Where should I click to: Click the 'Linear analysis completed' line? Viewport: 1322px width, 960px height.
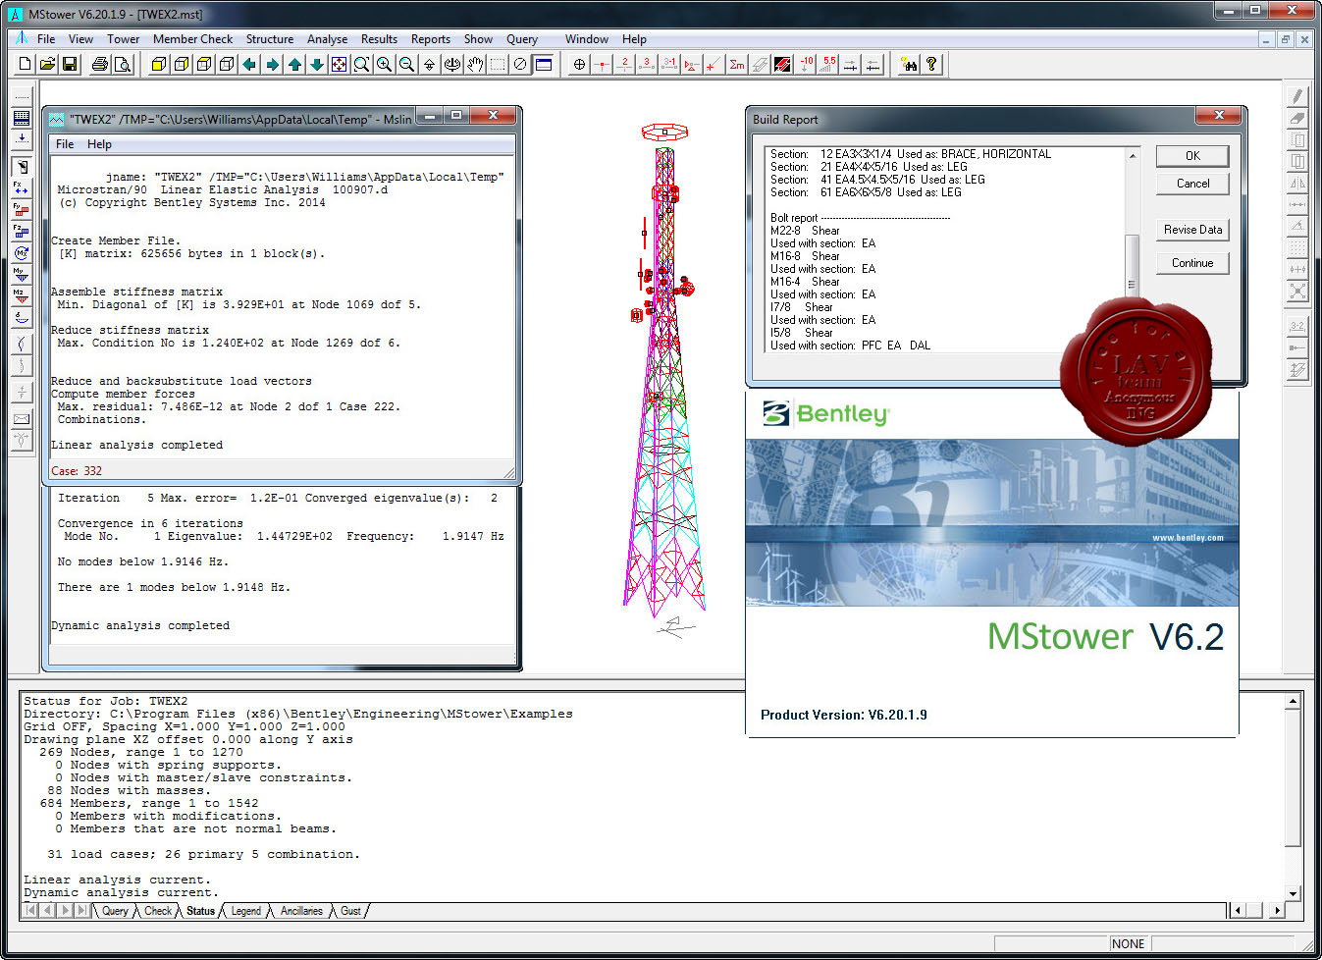(x=136, y=445)
